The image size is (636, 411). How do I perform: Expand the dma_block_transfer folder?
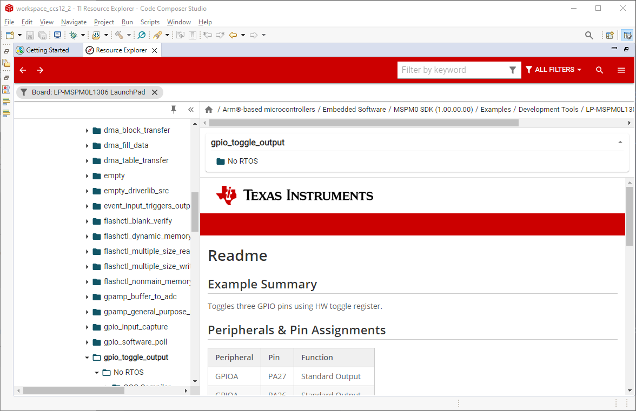point(87,131)
